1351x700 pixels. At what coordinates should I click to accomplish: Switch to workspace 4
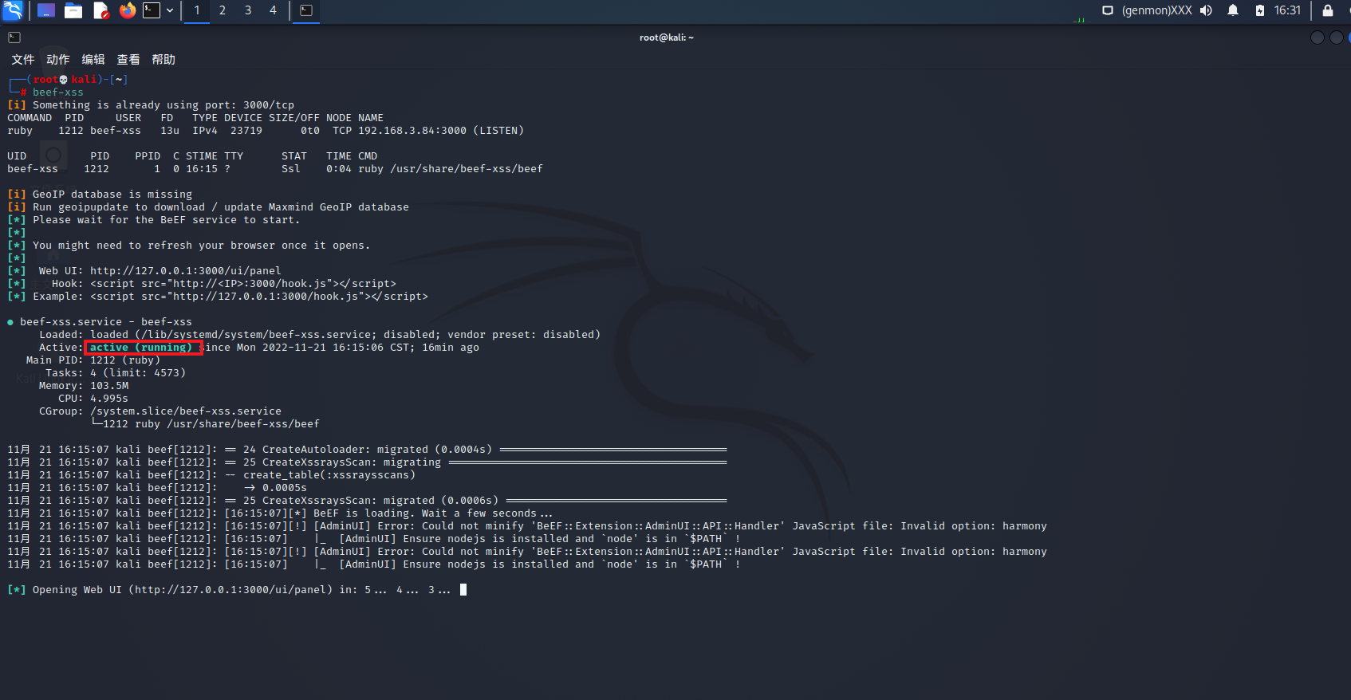(273, 10)
